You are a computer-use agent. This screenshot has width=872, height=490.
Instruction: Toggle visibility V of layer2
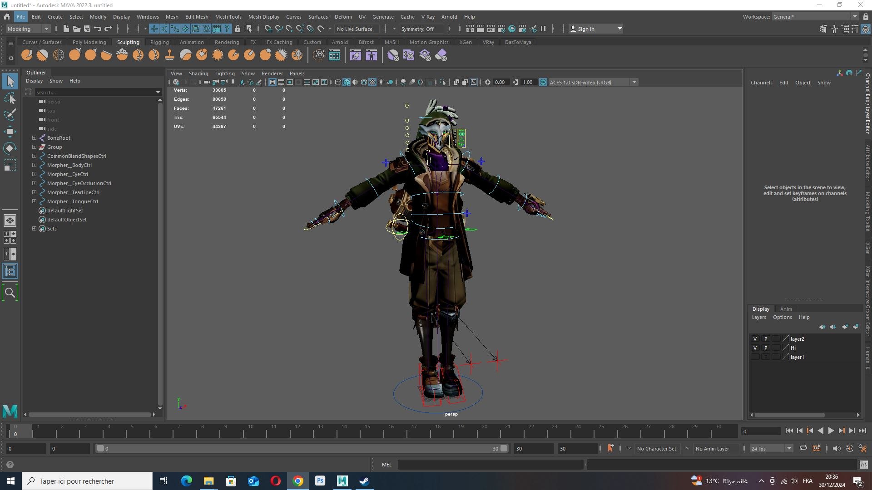pyautogui.click(x=755, y=339)
